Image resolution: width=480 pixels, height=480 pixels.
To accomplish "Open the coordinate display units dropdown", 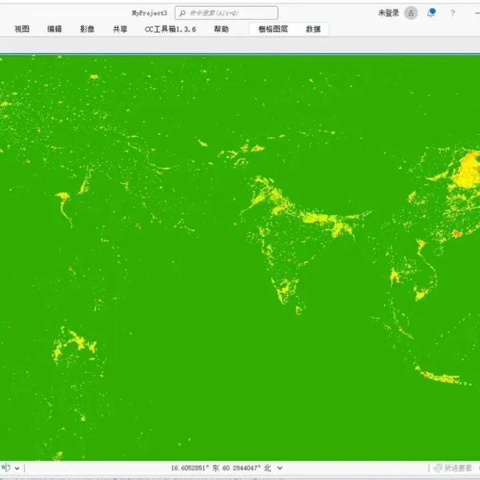I will (280, 468).
